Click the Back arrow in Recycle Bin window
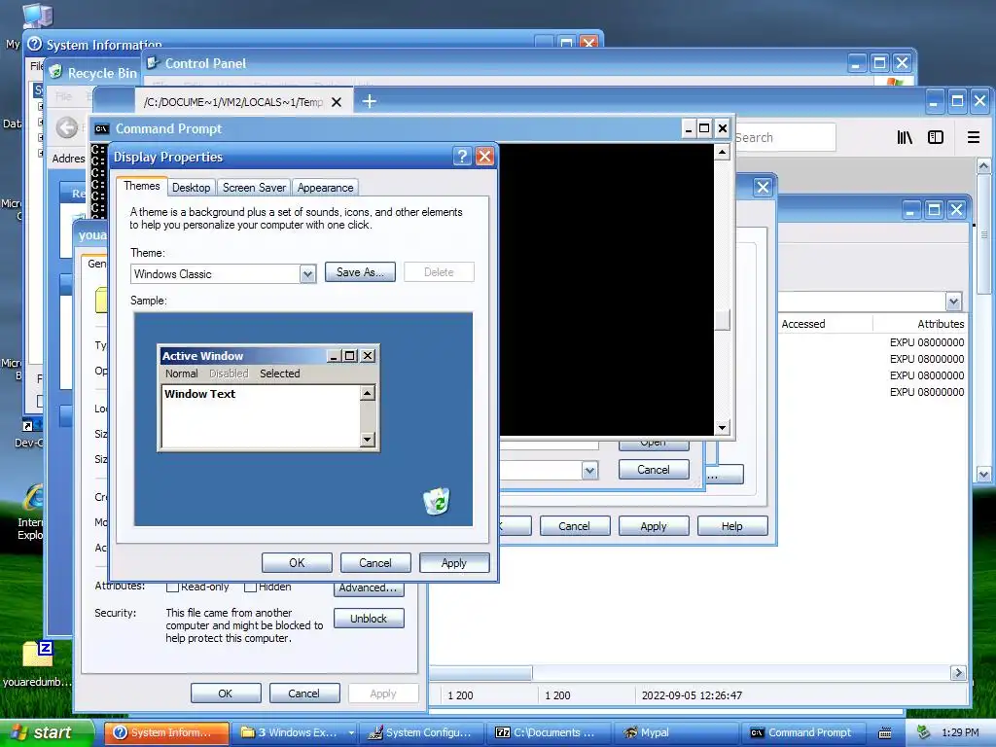The image size is (996, 747). tap(67, 127)
